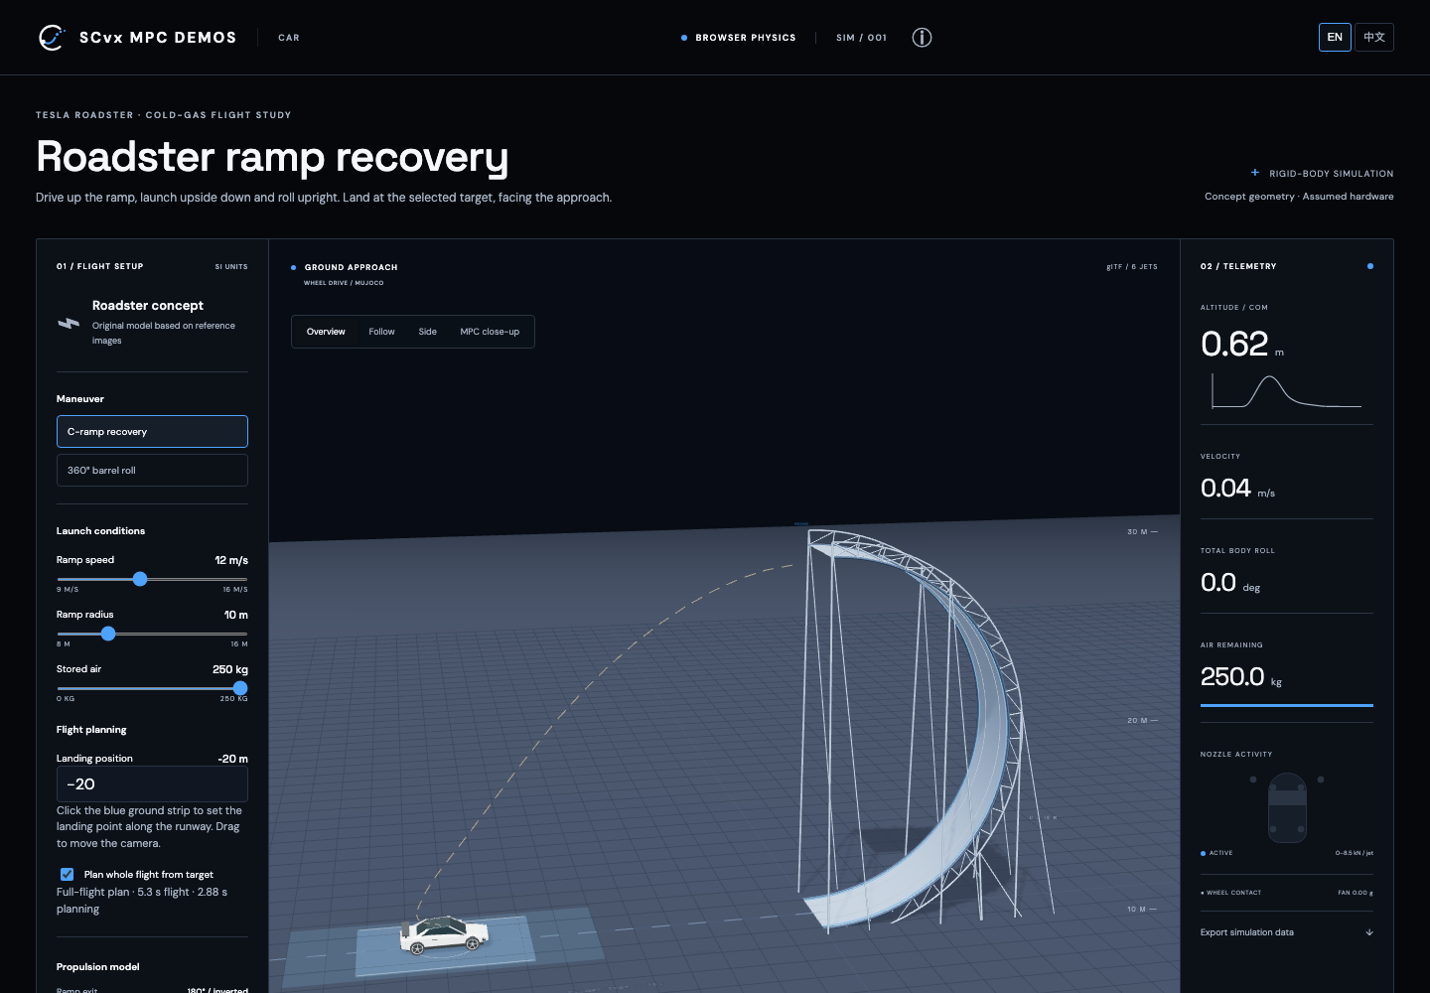Switch language to 中文
Image resolution: width=1430 pixels, height=993 pixels.
(1374, 38)
